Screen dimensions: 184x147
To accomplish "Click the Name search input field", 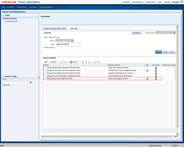I will pos(68,44).
